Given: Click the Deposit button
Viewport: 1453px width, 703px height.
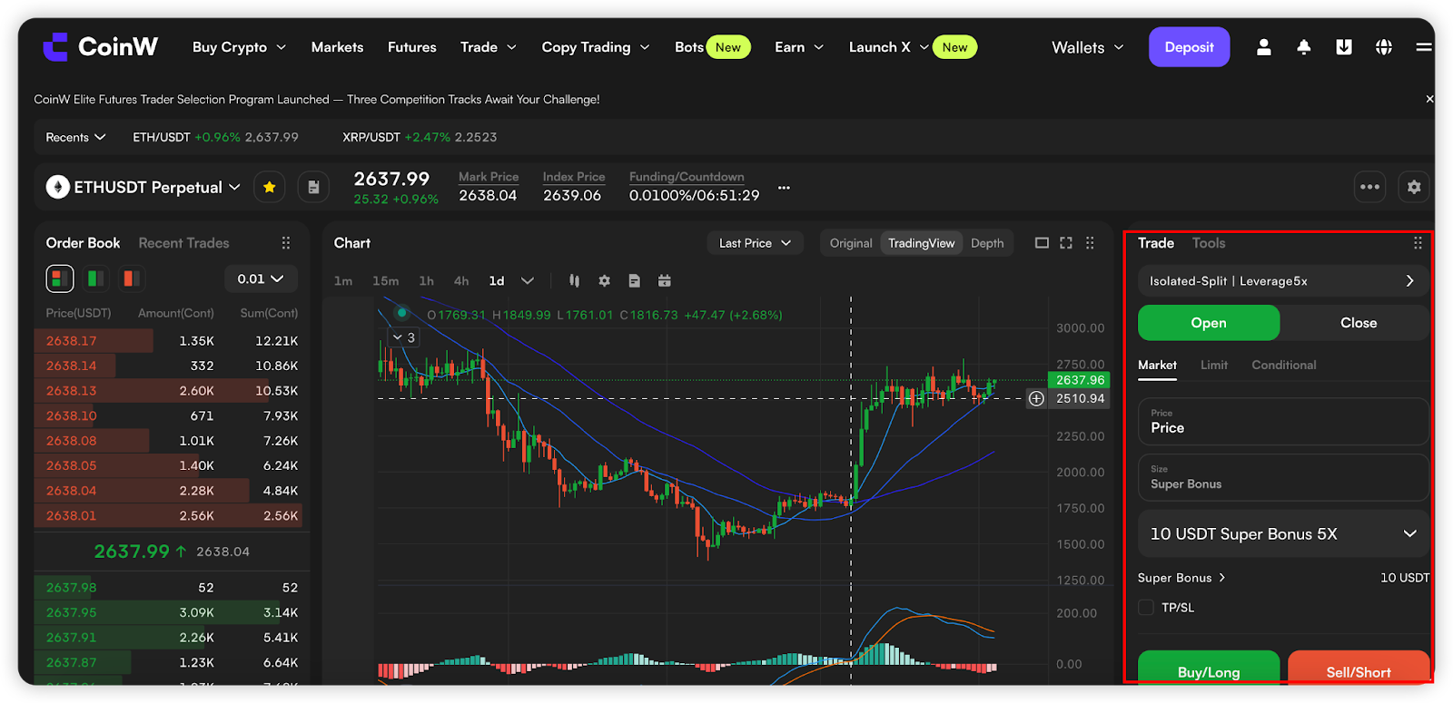Looking at the screenshot, I should point(1189,47).
